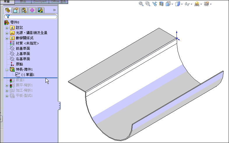229x143 pixels.
Task: Select the 數學關係式 tree item
Action: [x=25, y=38]
